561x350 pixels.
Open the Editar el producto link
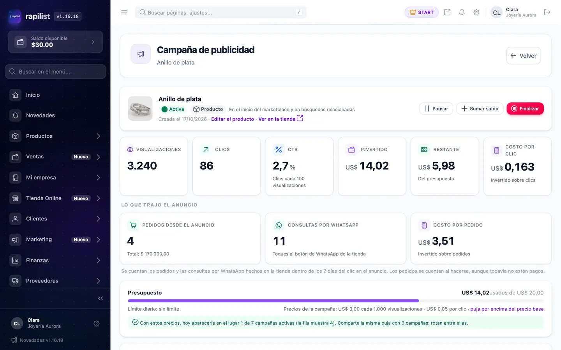coord(233,119)
